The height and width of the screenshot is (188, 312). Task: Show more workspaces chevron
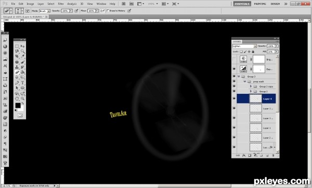pos(285,4)
